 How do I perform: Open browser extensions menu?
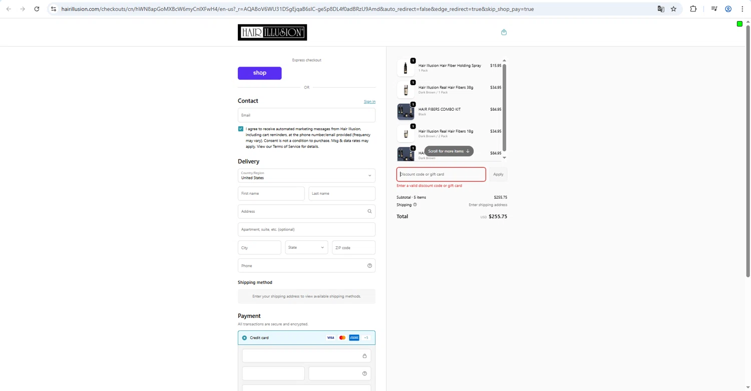[x=693, y=9]
